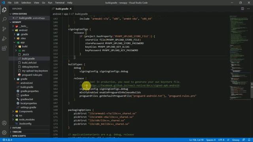Expand the .gradle folder
This screenshot has width=253, height=142.
29,34
